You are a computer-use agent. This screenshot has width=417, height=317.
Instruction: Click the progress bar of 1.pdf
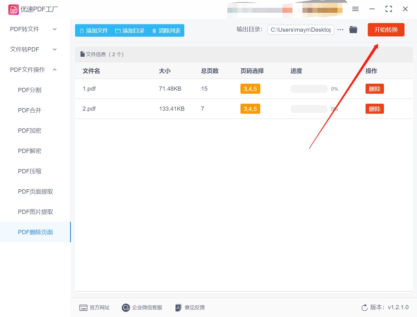309,89
